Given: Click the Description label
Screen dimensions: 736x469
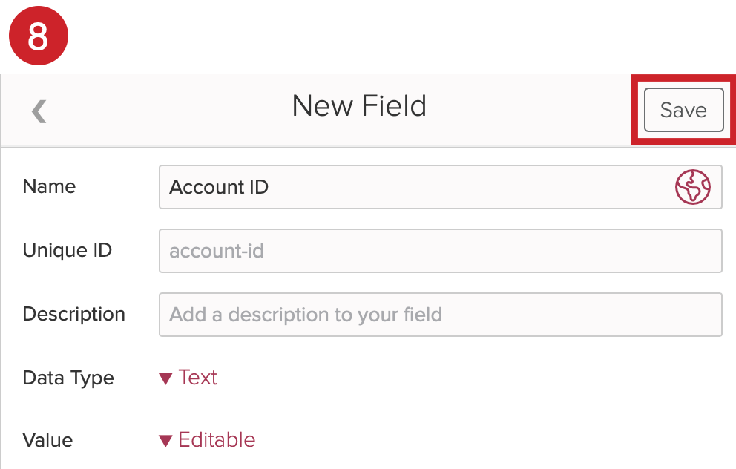Looking at the screenshot, I should pyautogui.click(x=73, y=314).
